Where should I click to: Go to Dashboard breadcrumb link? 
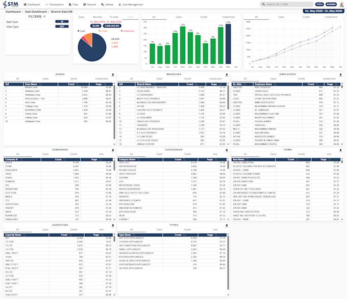pyautogui.click(x=13, y=12)
